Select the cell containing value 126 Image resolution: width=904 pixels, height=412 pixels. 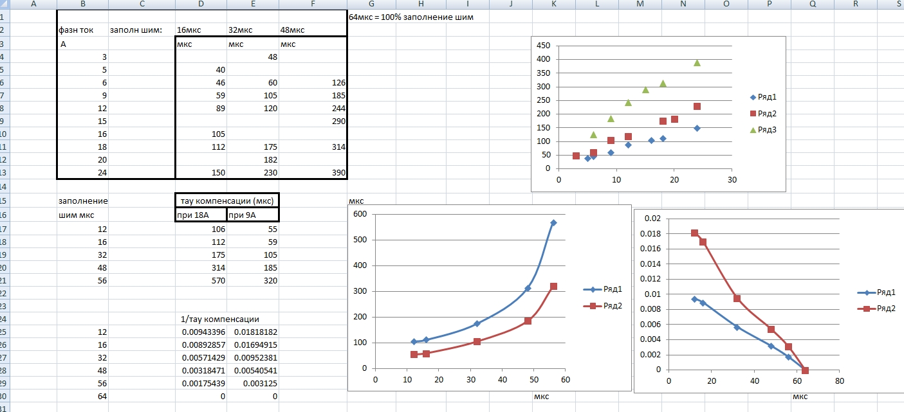tap(313, 83)
